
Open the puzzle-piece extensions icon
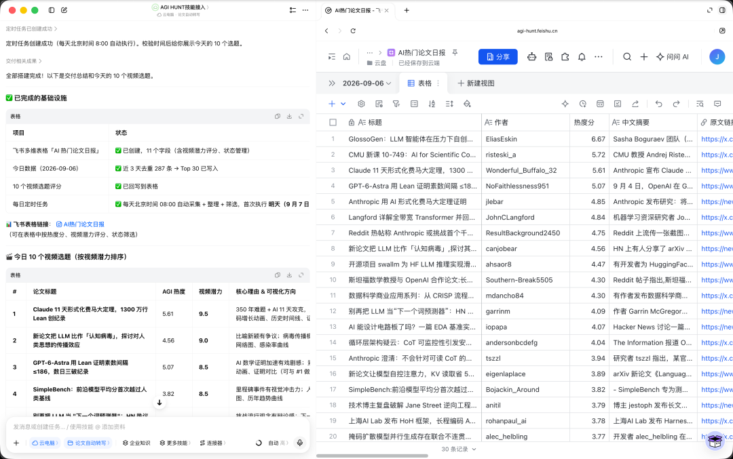point(565,57)
